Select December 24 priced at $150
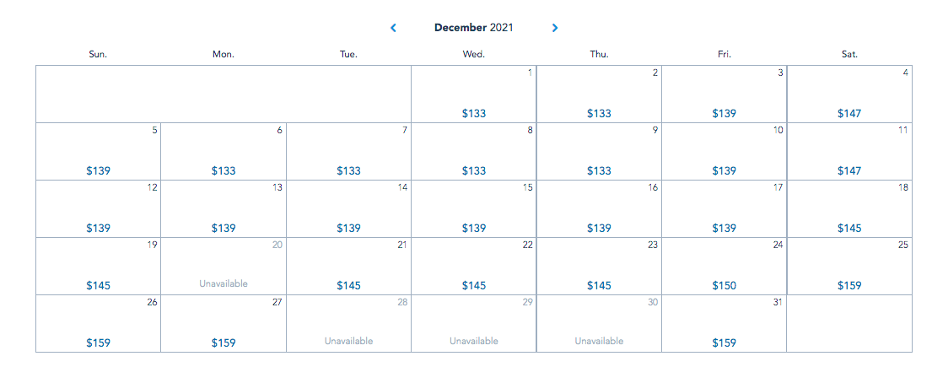 [724, 267]
